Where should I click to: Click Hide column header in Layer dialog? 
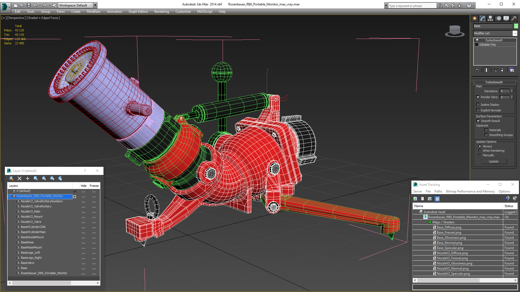(83, 186)
